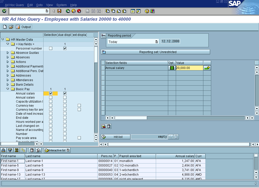The image size is (259, 188).
Task: Open the Reporting period Today dropdown
Action: pyautogui.click(x=156, y=42)
